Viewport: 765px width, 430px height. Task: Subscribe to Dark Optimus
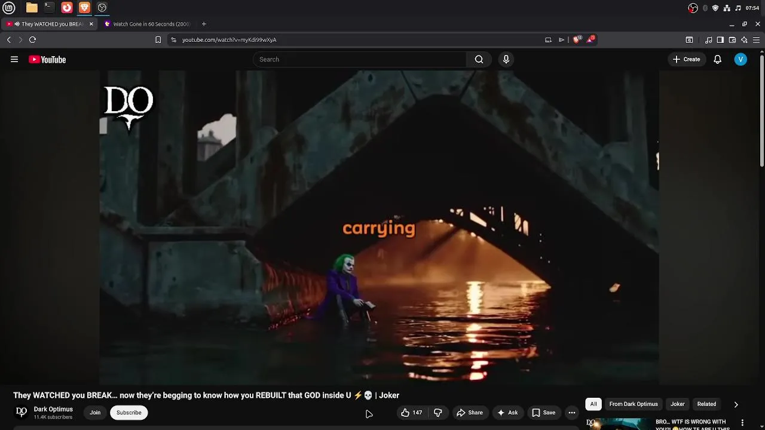[129, 413]
